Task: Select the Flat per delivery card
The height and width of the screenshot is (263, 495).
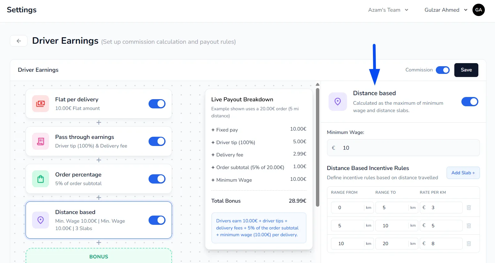Action: click(99, 104)
